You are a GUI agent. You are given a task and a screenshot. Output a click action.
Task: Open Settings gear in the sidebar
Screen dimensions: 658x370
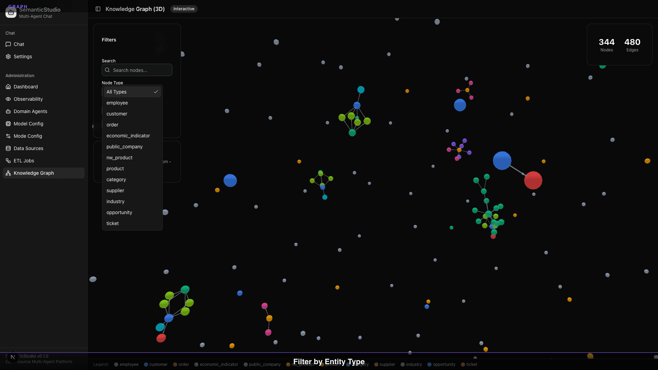(8, 57)
